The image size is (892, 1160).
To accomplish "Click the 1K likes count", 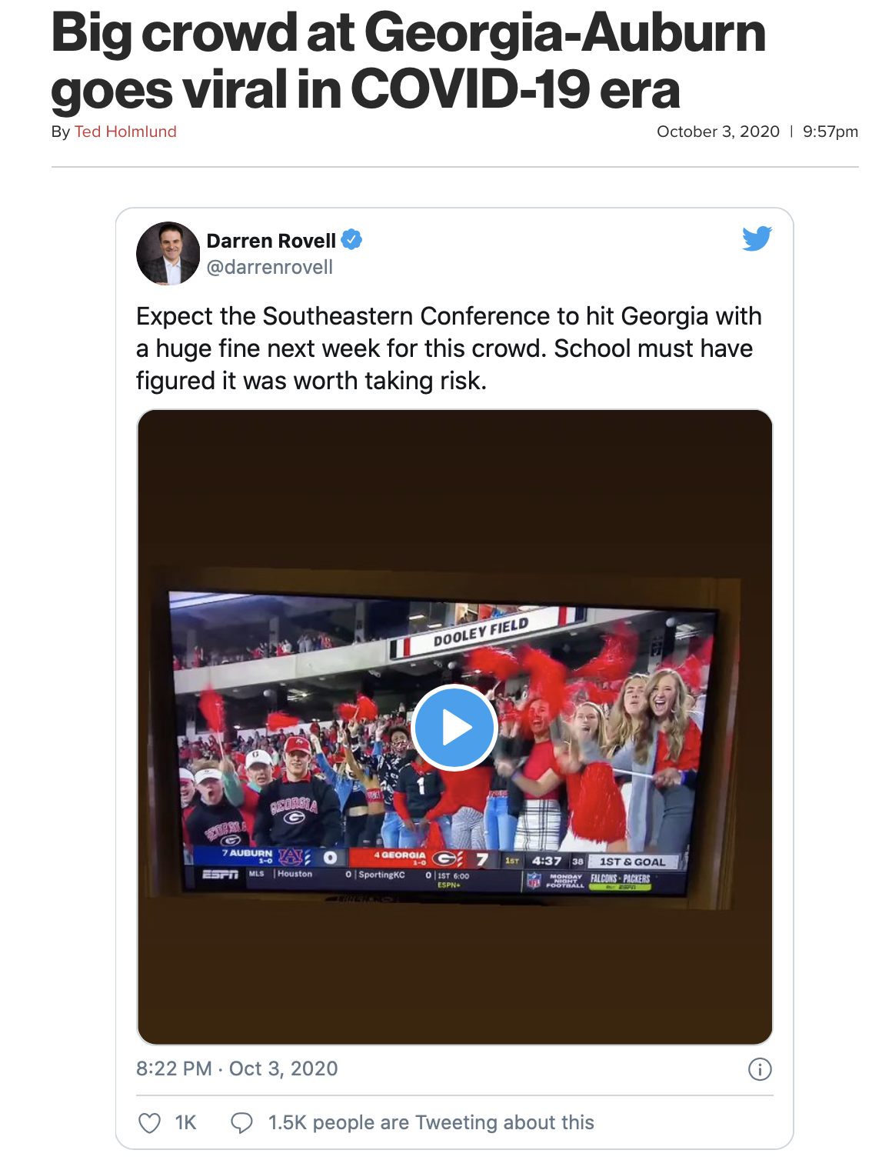I will tap(185, 1123).
